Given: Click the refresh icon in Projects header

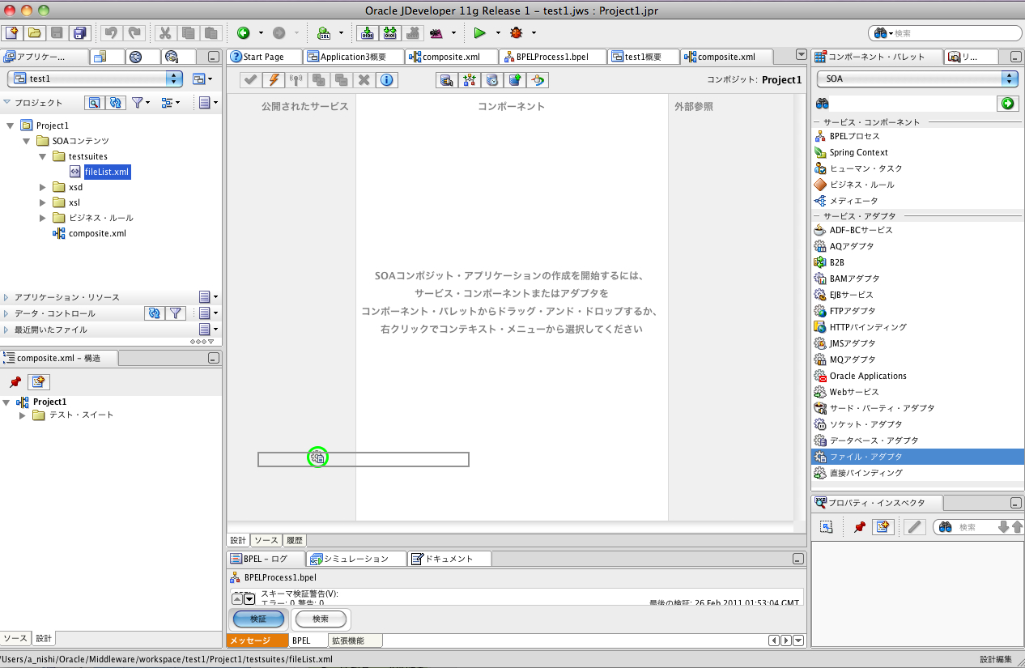Looking at the screenshot, I should click(116, 103).
